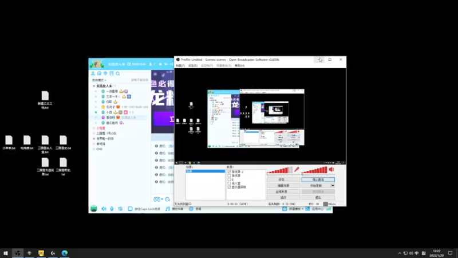Click the member count icon in YY header
Viewport: 458px width, 258px height.
pyautogui.click(x=151, y=64)
